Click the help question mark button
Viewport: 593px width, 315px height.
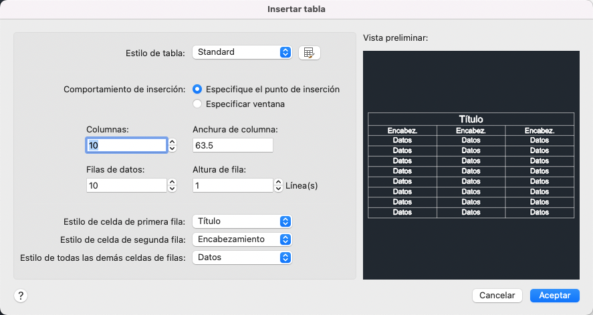pos(21,296)
